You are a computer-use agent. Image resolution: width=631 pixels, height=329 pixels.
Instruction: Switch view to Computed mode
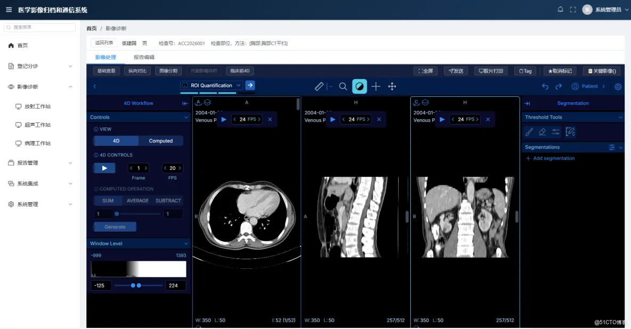(161, 141)
